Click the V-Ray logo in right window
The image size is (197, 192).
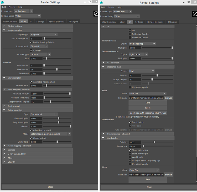click(x=195, y=14)
